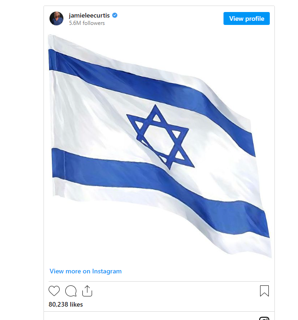Click the 5.6M followers text
Image resolution: width=298 pixels, height=320 pixels.
coord(87,23)
